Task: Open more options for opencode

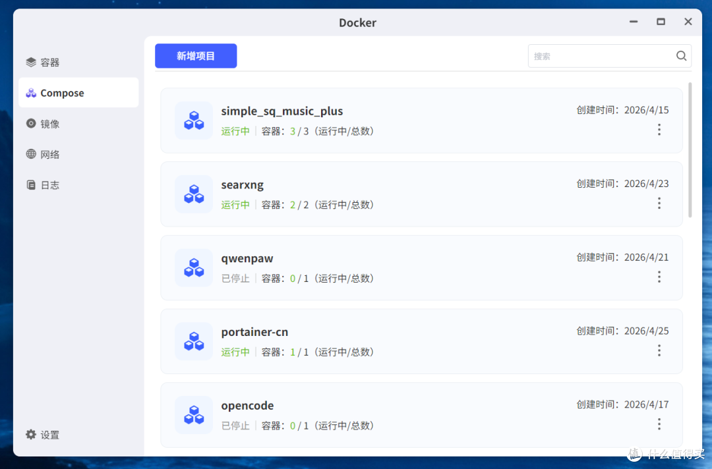Action: pyautogui.click(x=659, y=424)
